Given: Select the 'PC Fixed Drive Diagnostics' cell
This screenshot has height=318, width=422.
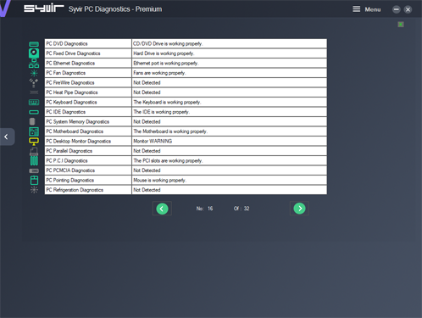Looking at the screenshot, I should point(88,53).
